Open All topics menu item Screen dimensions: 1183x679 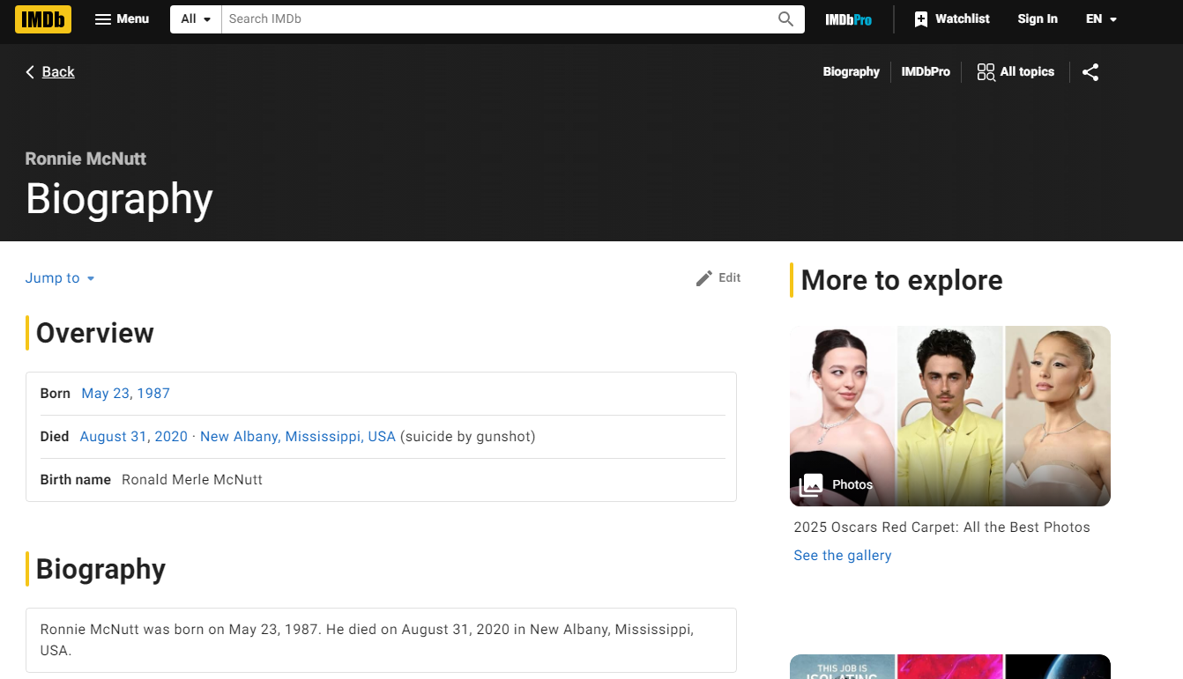(x=1027, y=72)
